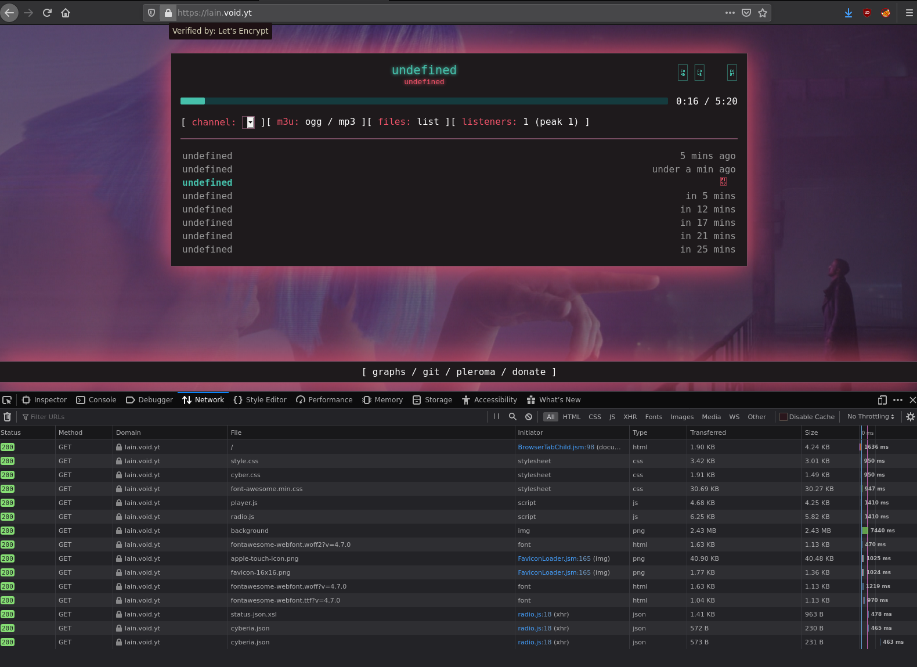Image resolution: width=917 pixels, height=667 pixels.
Task: Open the channel dropdown selector
Action: click(x=248, y=122)
